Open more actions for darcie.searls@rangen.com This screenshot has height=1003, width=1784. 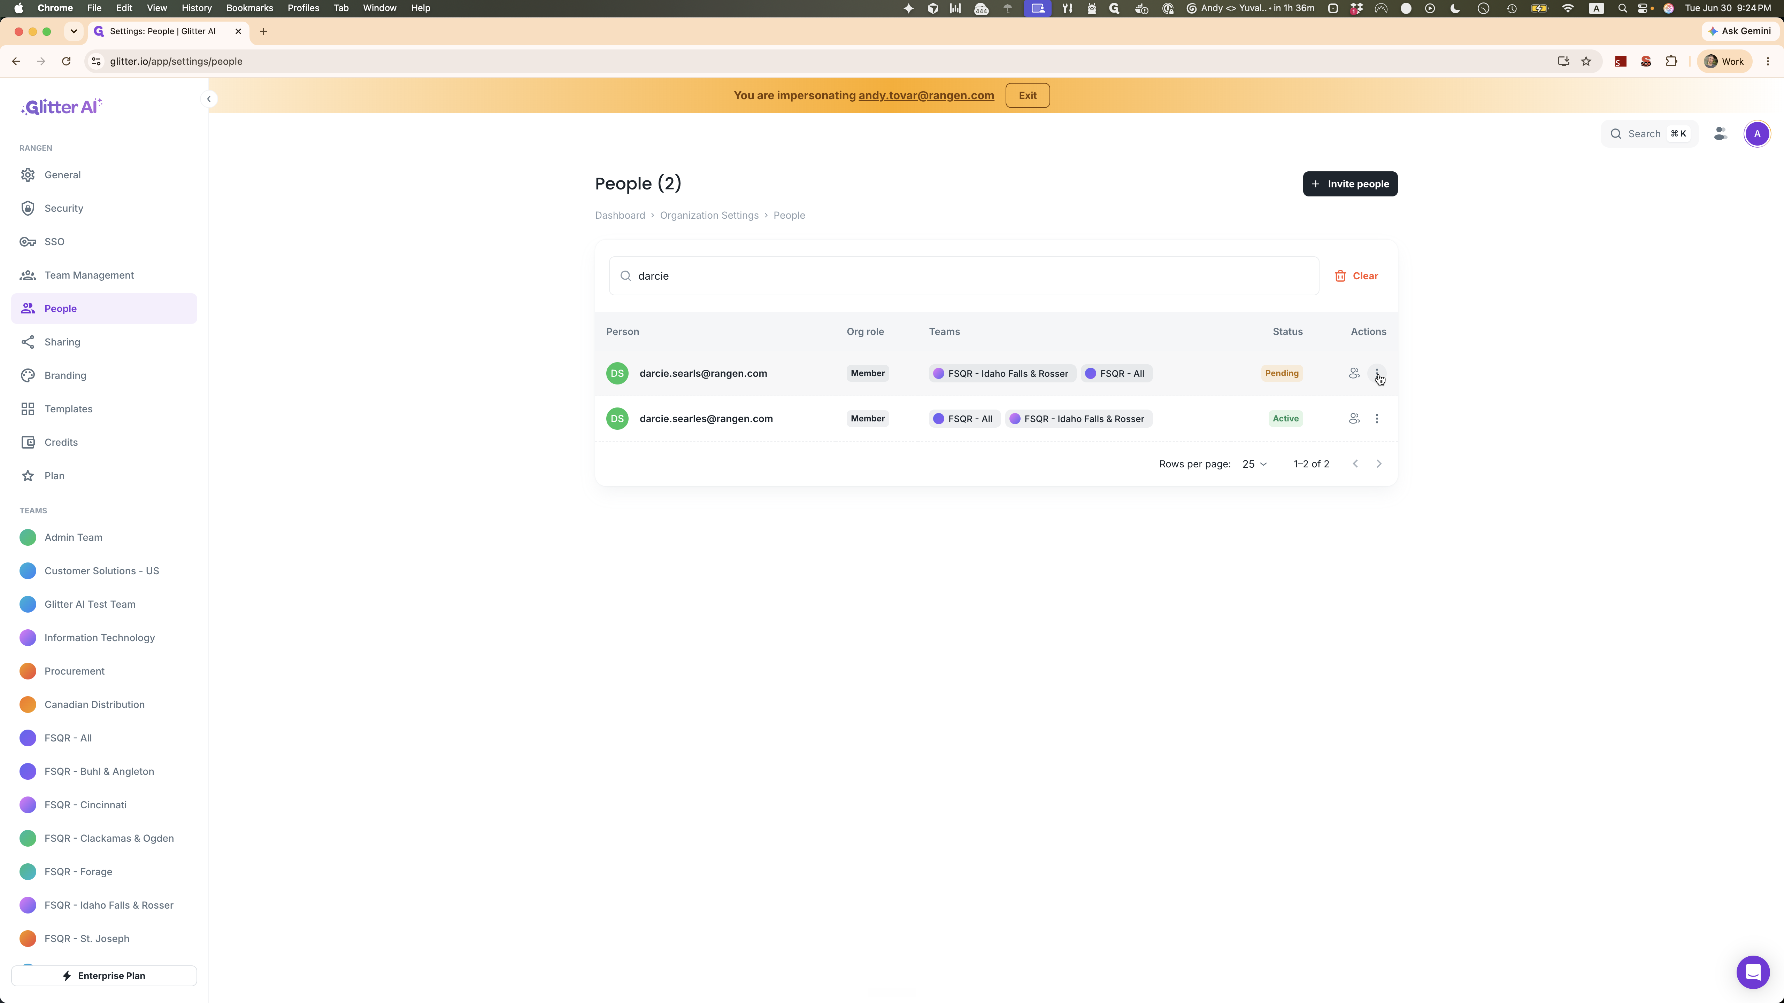[1377, 374]
